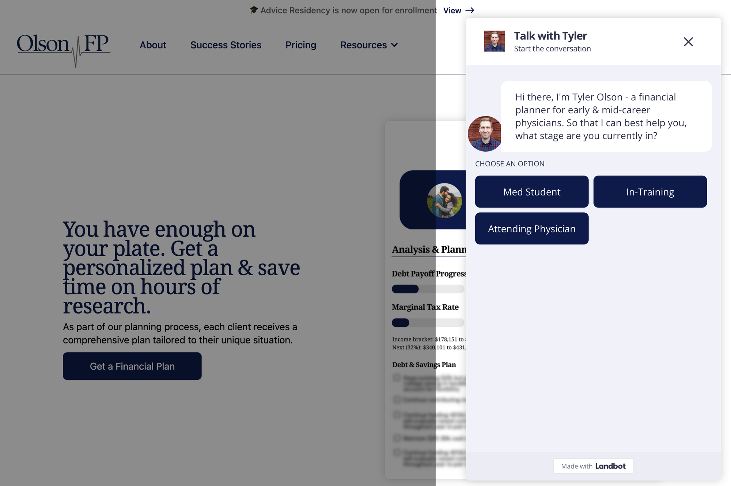The width and height of the screenshot is (731, 486).
Task: Click Tyler's square avatar in chat header
Action: [x=495, y=41]
